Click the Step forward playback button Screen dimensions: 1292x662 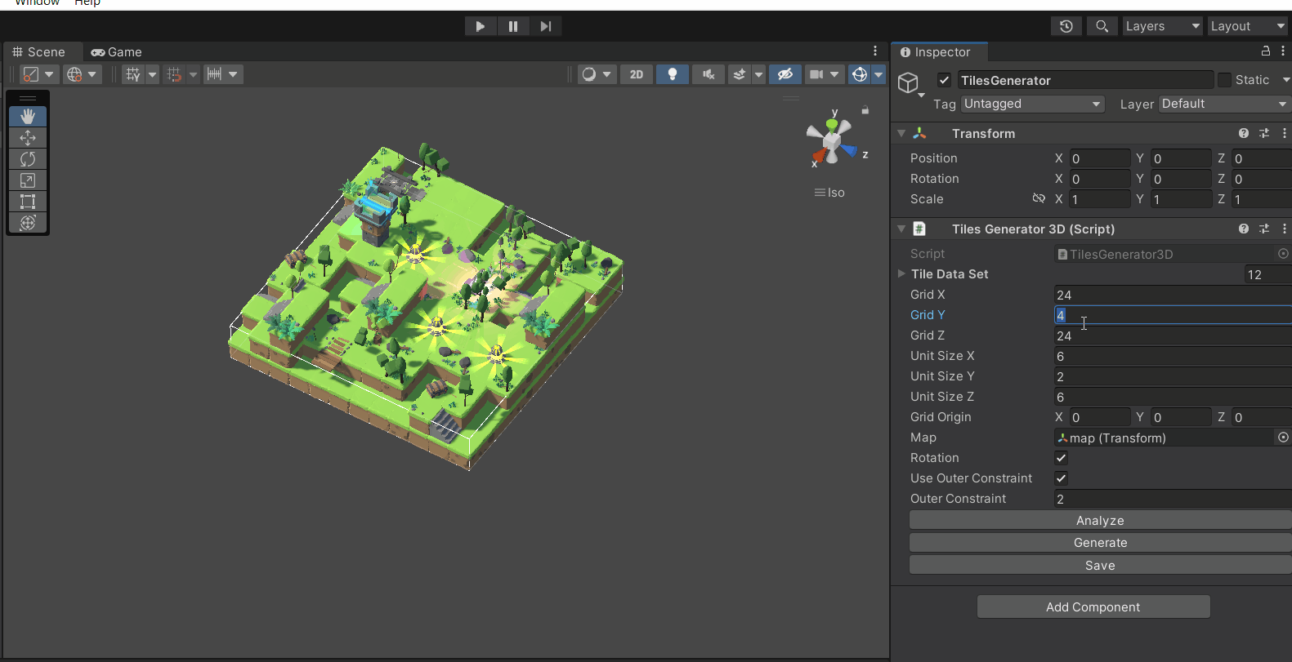click(x=545, y=26)
